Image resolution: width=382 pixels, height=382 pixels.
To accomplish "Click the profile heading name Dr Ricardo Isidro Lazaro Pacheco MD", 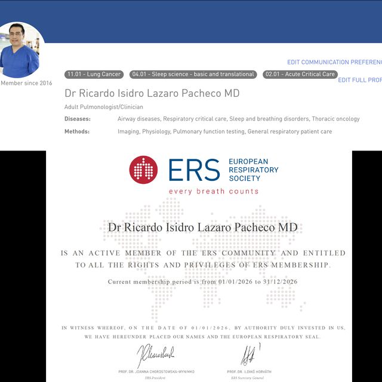I will coord(152,93).
